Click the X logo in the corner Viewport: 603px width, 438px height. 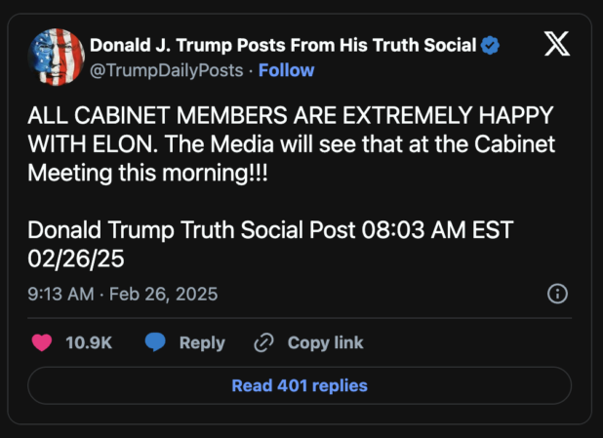click(x=556, y=46)
